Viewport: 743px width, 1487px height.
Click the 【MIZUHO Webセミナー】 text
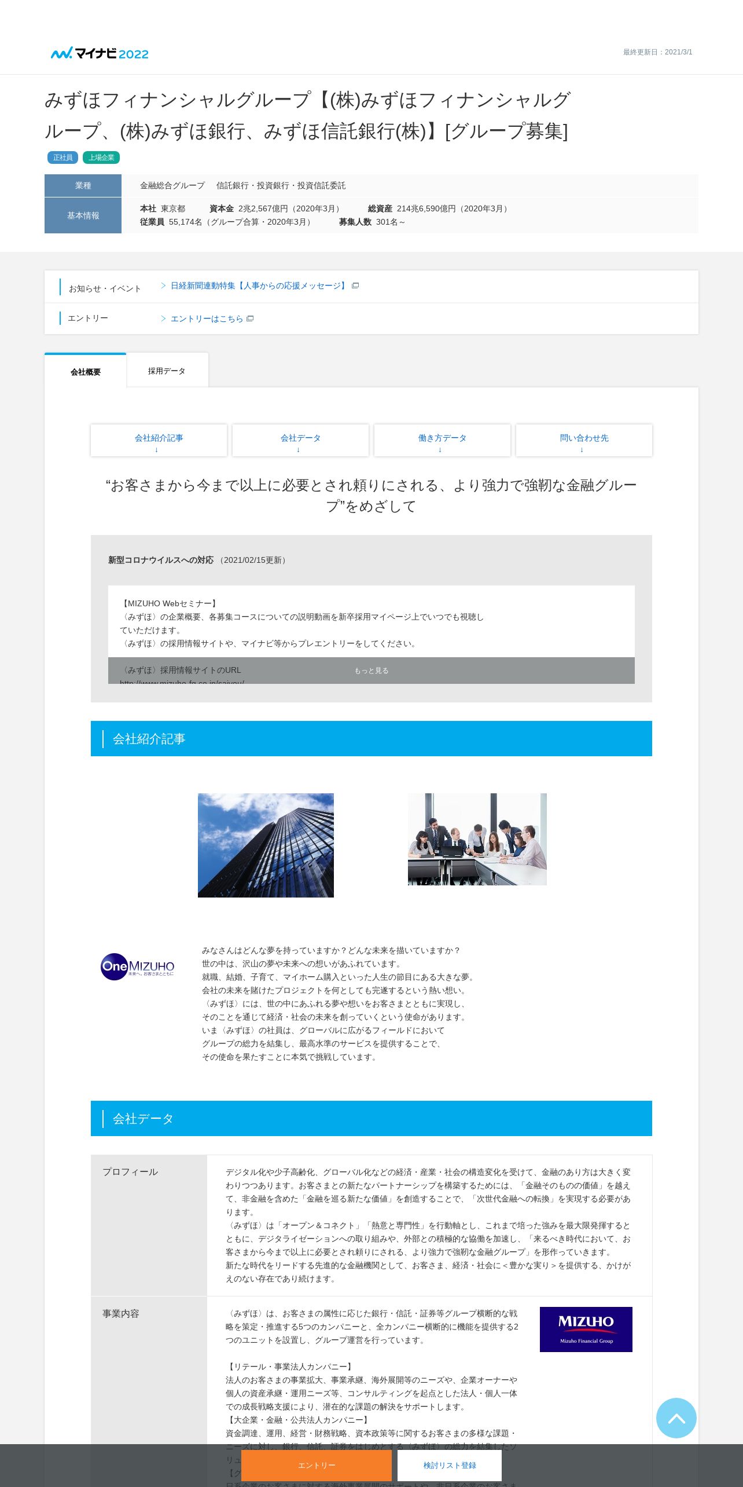(x=170, y=603)
